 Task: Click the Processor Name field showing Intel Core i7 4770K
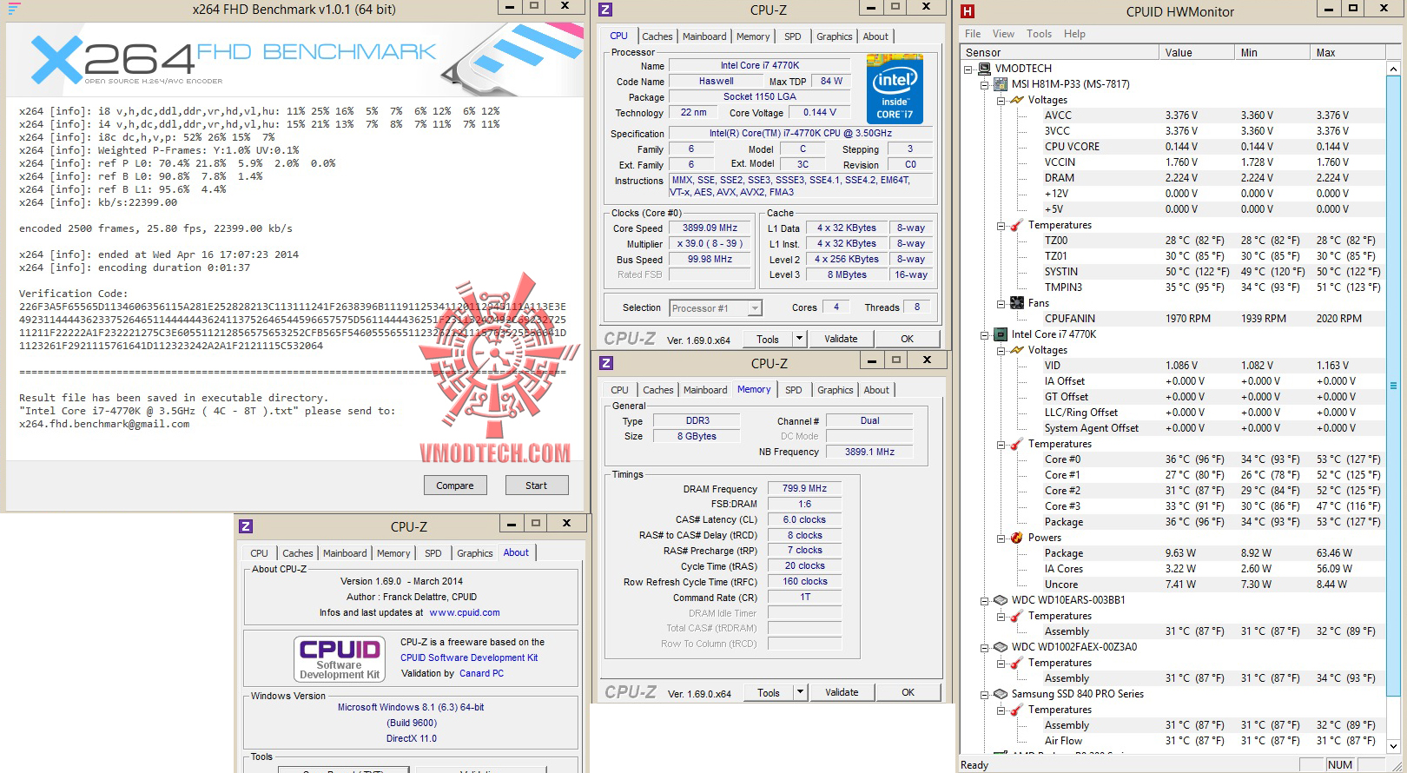pyautogui.click(x=760, y=65)
